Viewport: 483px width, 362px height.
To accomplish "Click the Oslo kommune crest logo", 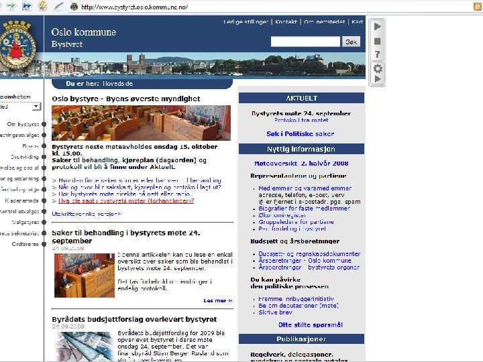I will click(17, 45).
